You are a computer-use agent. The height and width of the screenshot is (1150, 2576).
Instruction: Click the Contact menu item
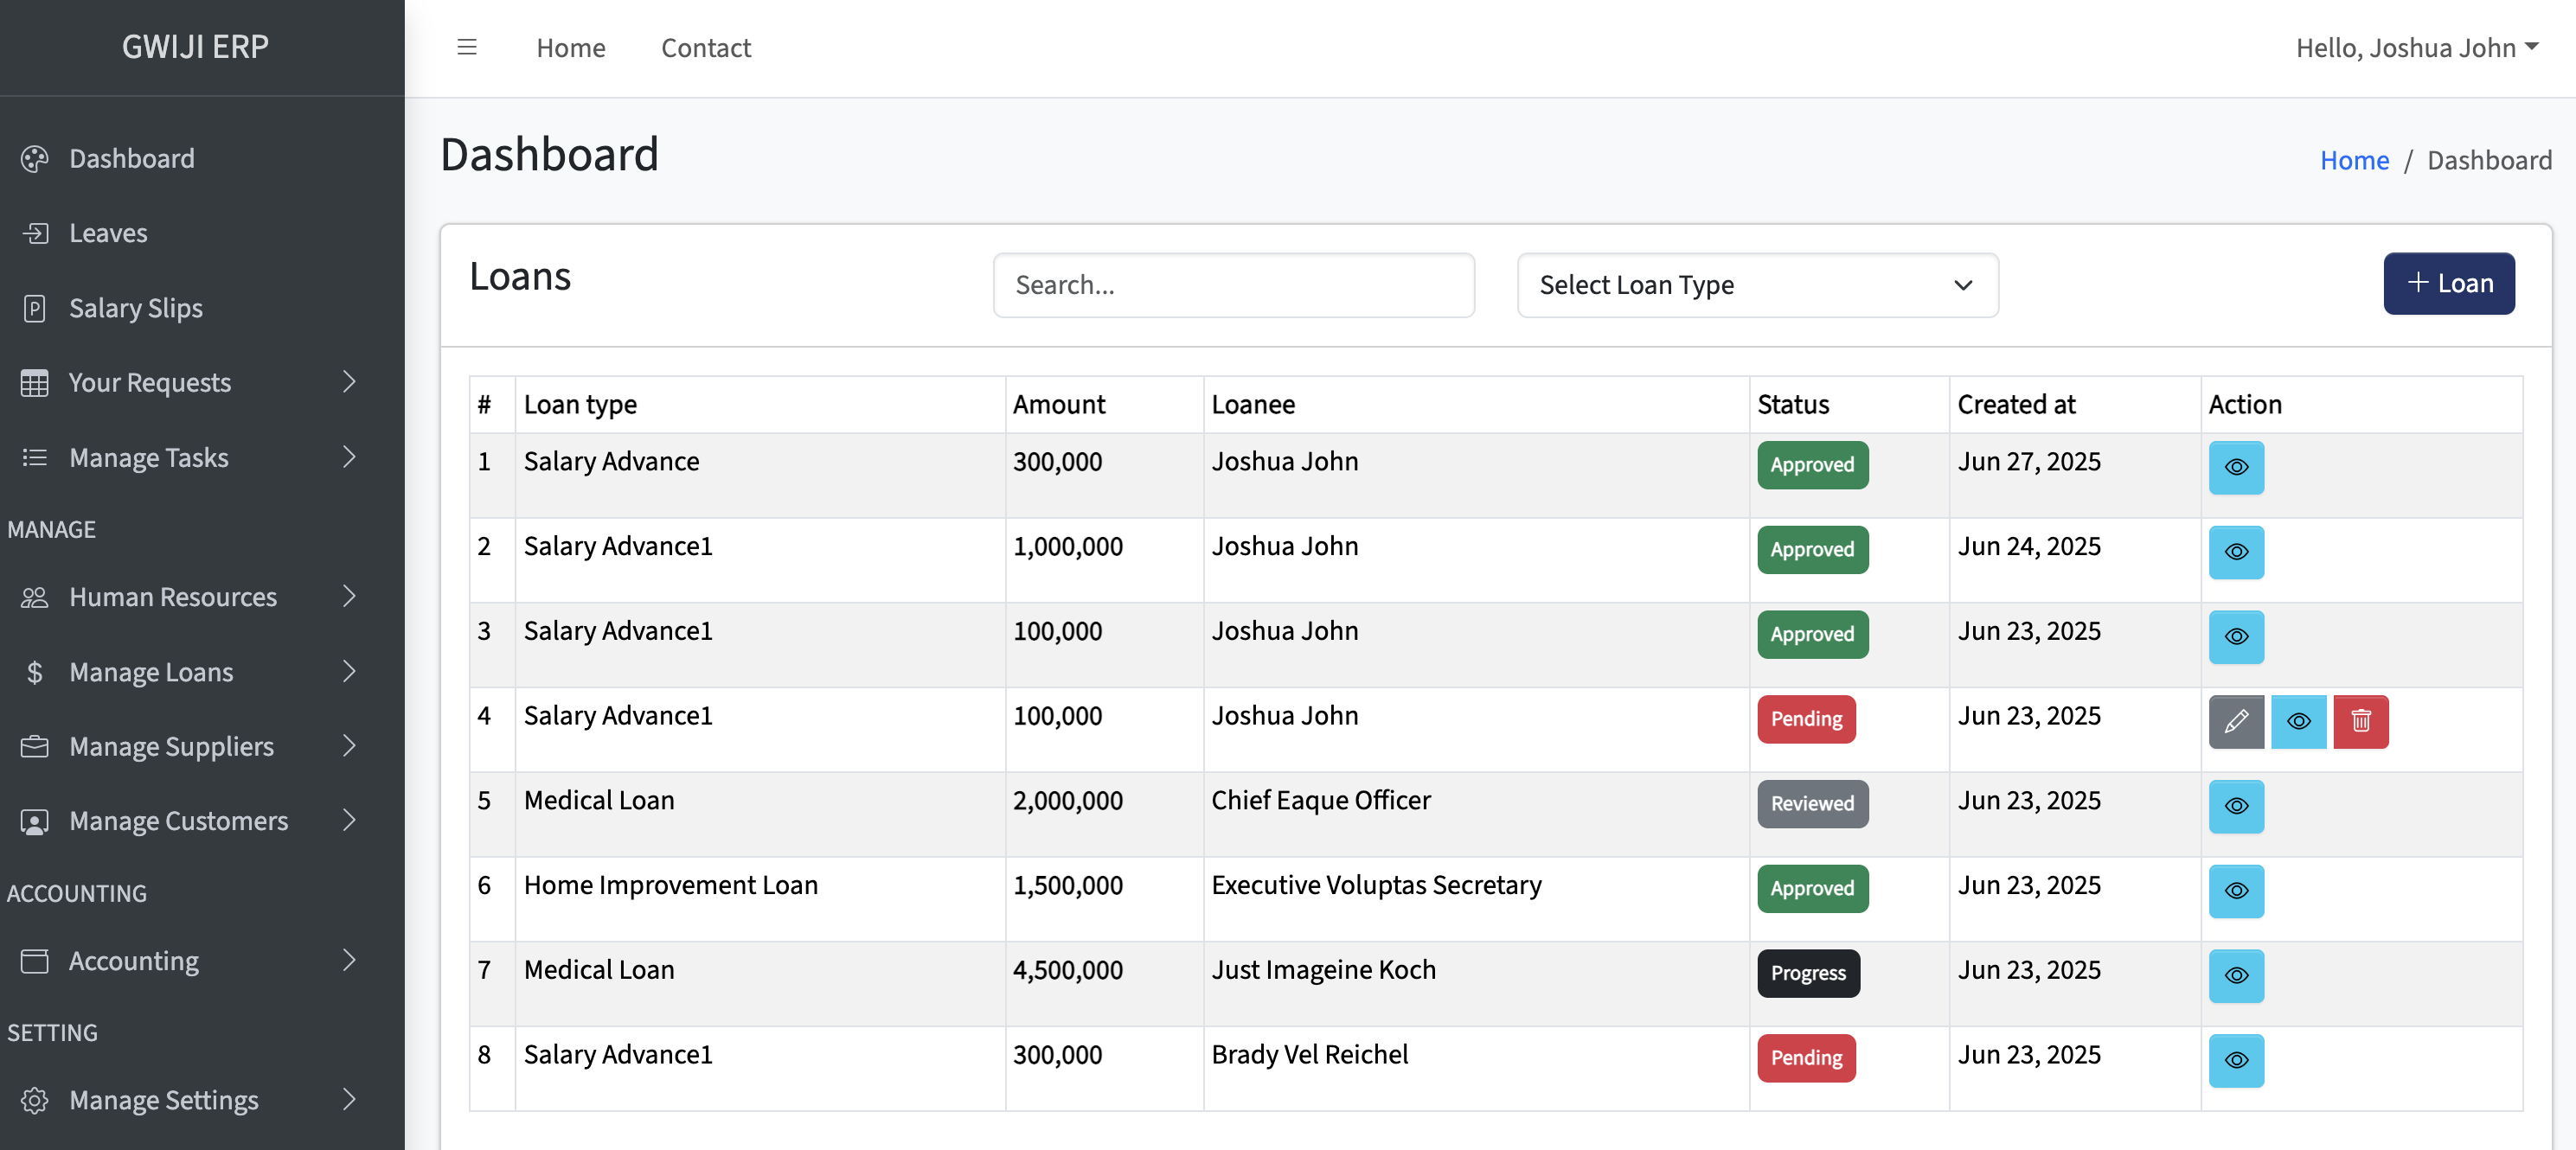click(705, 47)
